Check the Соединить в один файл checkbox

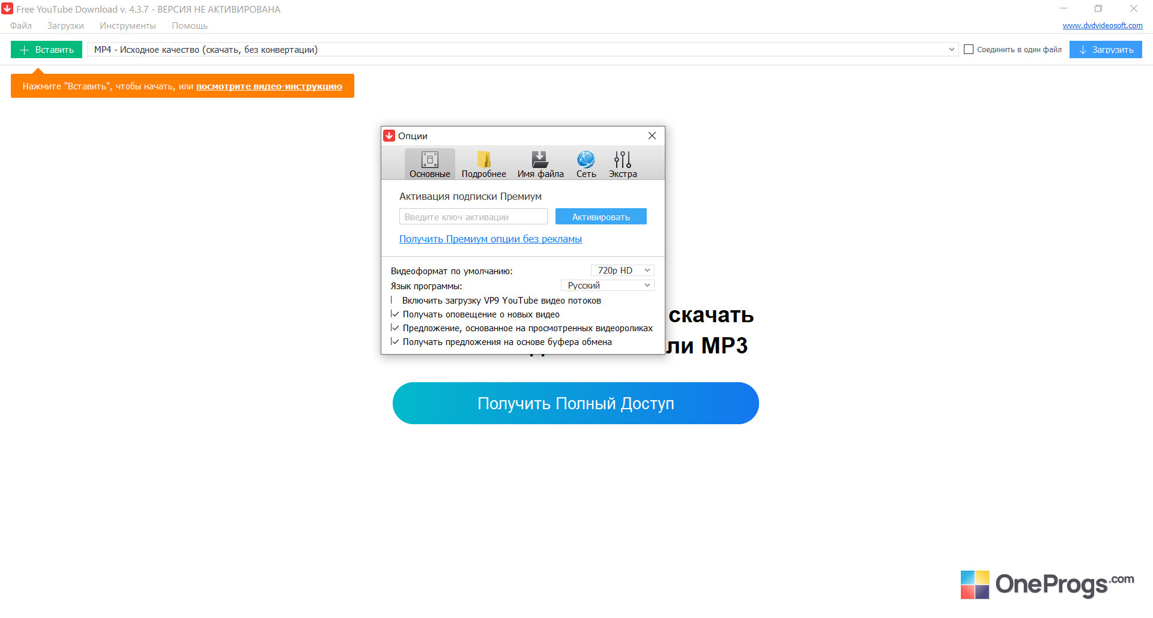tap(969, 49)
